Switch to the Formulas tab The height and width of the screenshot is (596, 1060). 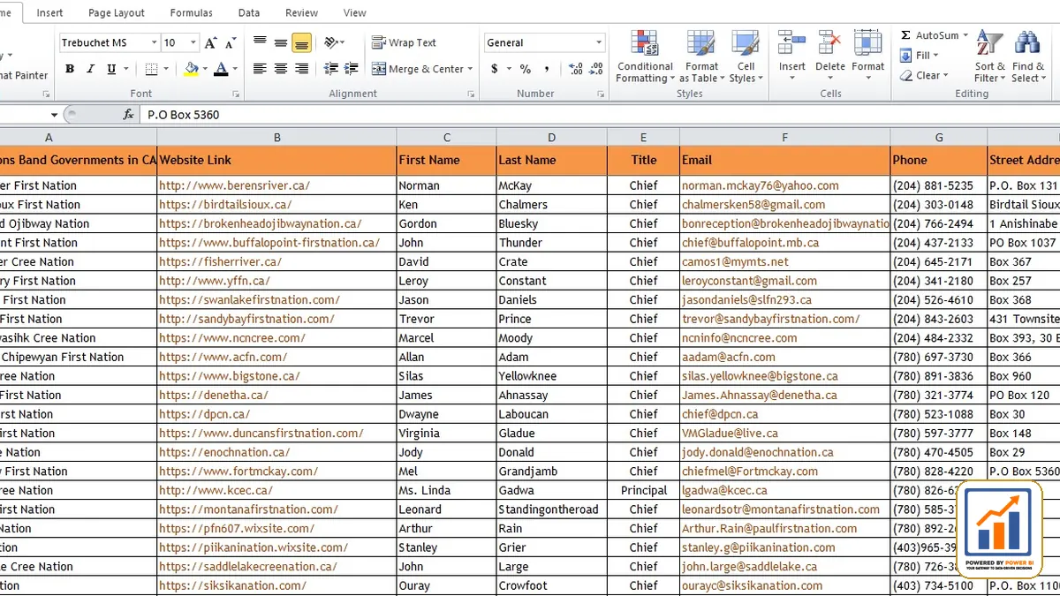tap(191, 13)
